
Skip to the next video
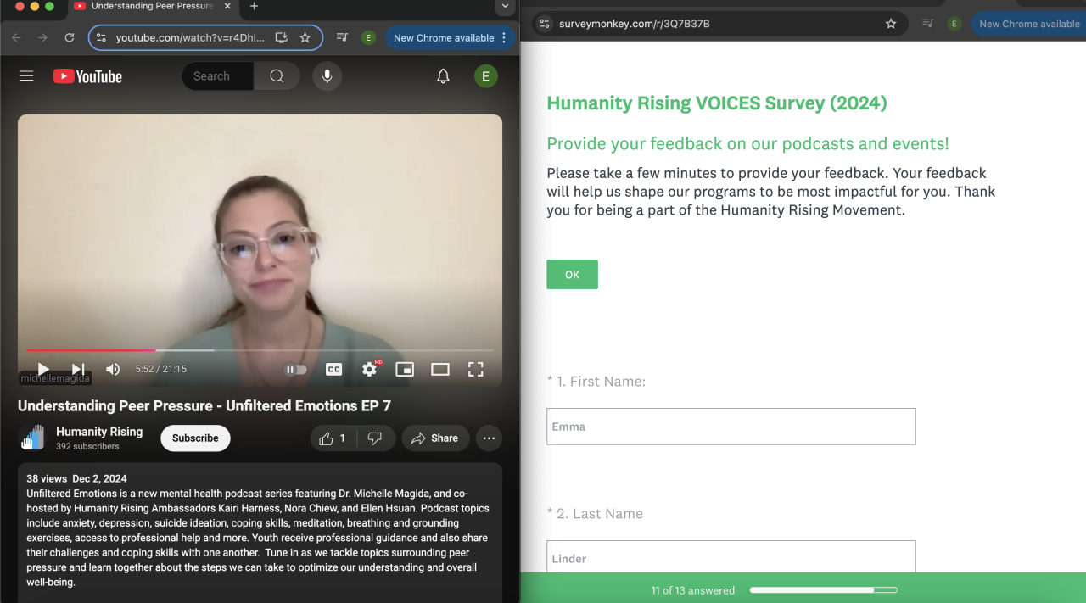click(x=78, y=369)
